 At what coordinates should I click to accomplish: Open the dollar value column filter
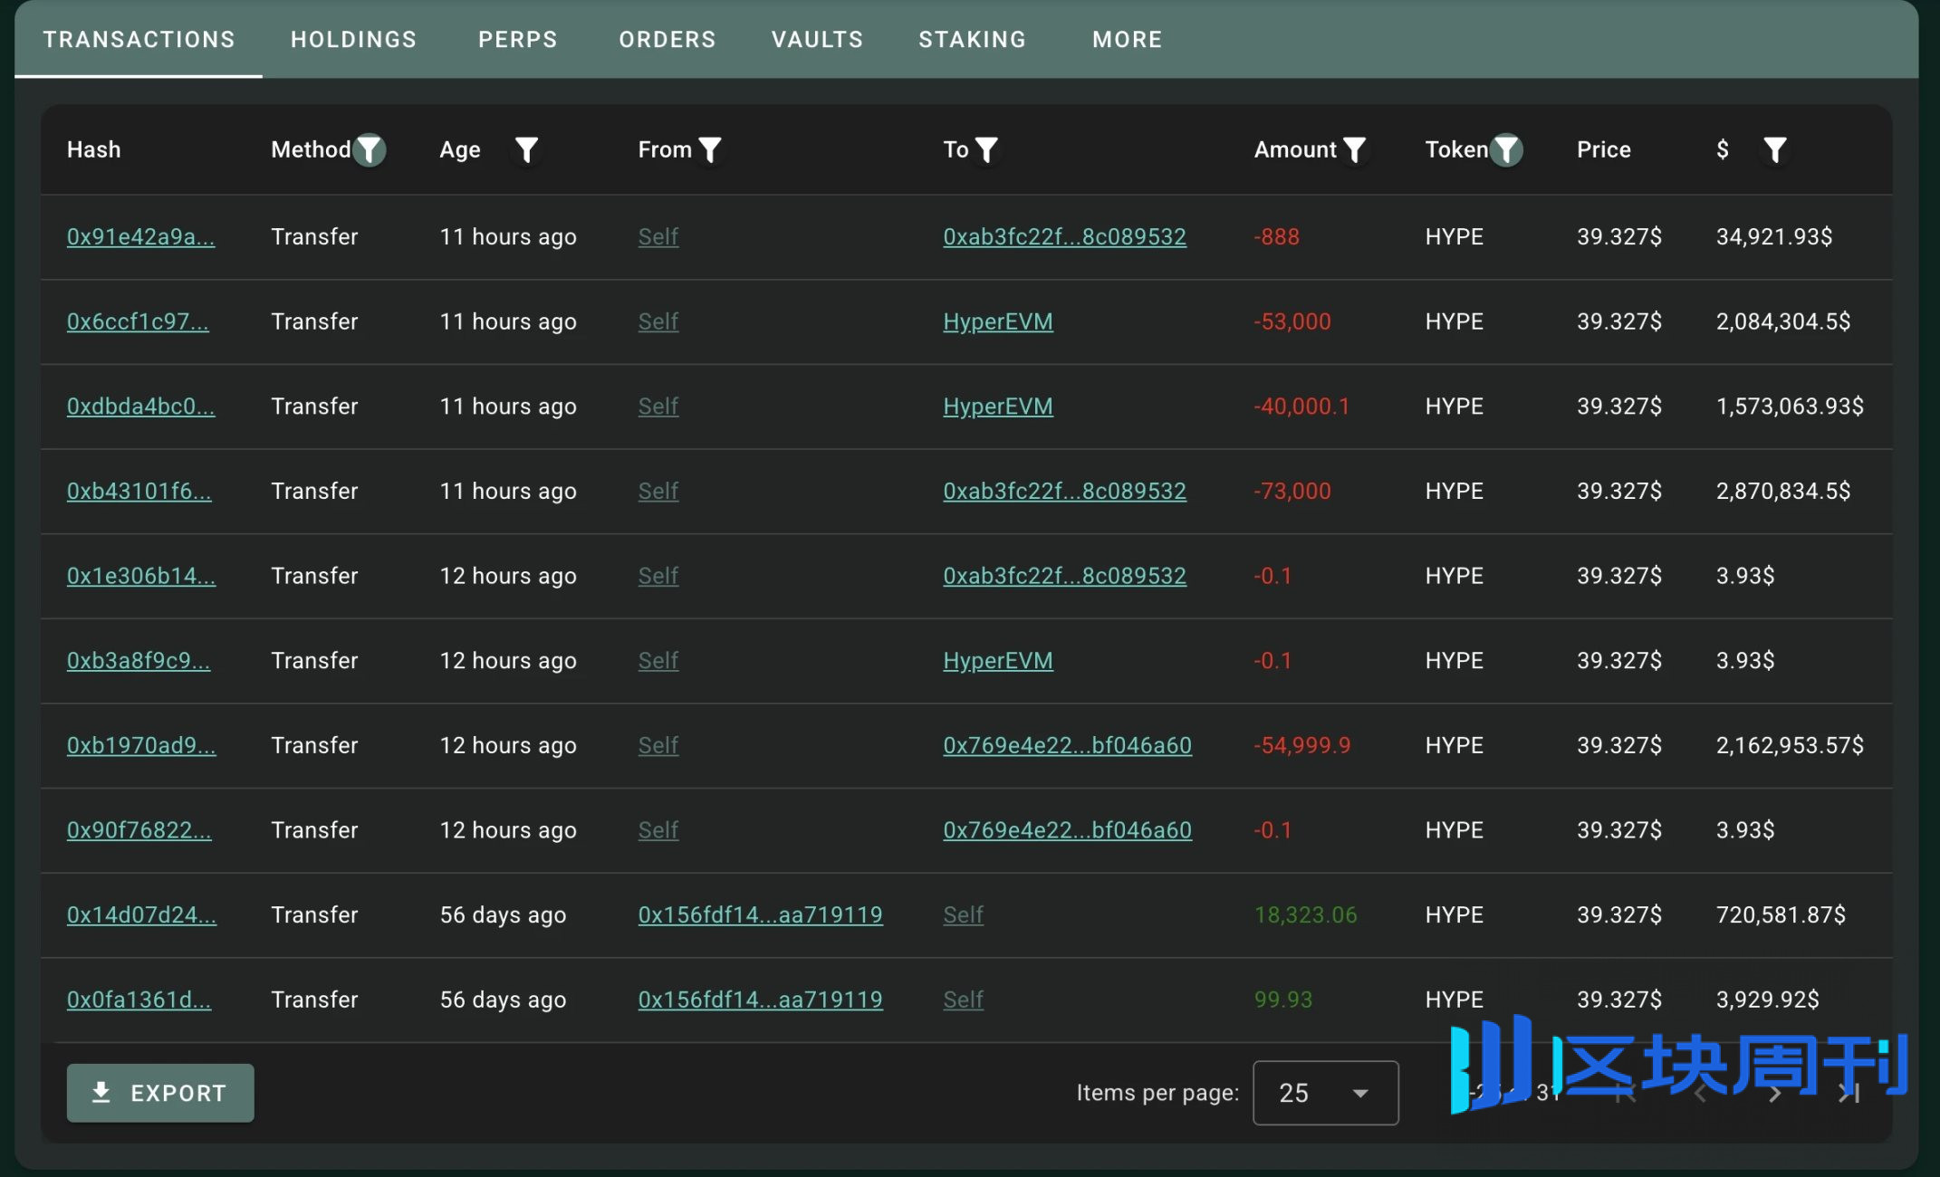tap(1775, 149)
